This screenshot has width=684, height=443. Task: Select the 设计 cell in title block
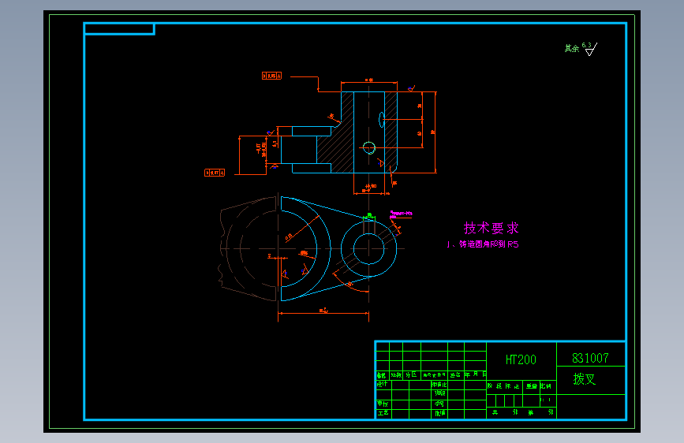pyautogui.click(x=382, y=384)
